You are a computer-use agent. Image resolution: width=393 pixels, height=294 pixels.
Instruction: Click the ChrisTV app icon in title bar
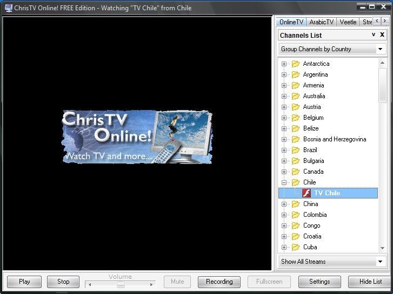pos(8,8)
